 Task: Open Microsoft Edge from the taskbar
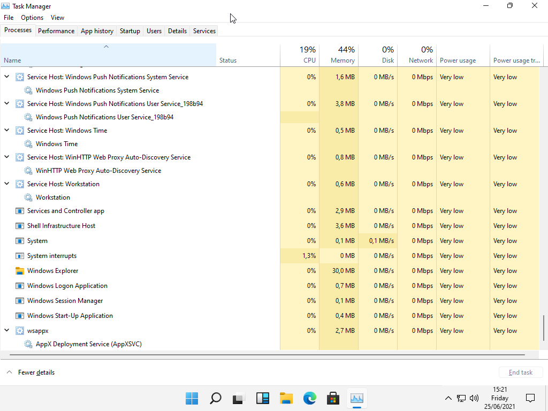coord(309,398)
